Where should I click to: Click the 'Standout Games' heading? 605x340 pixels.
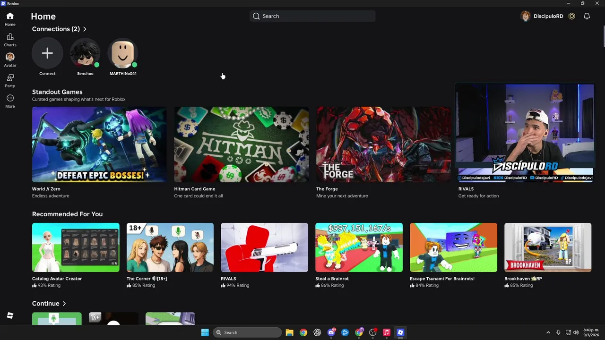[x=57, y=92]
